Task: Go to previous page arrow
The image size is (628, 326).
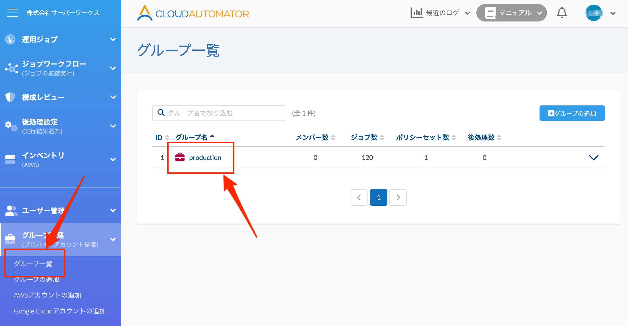Action: point(359,197)
